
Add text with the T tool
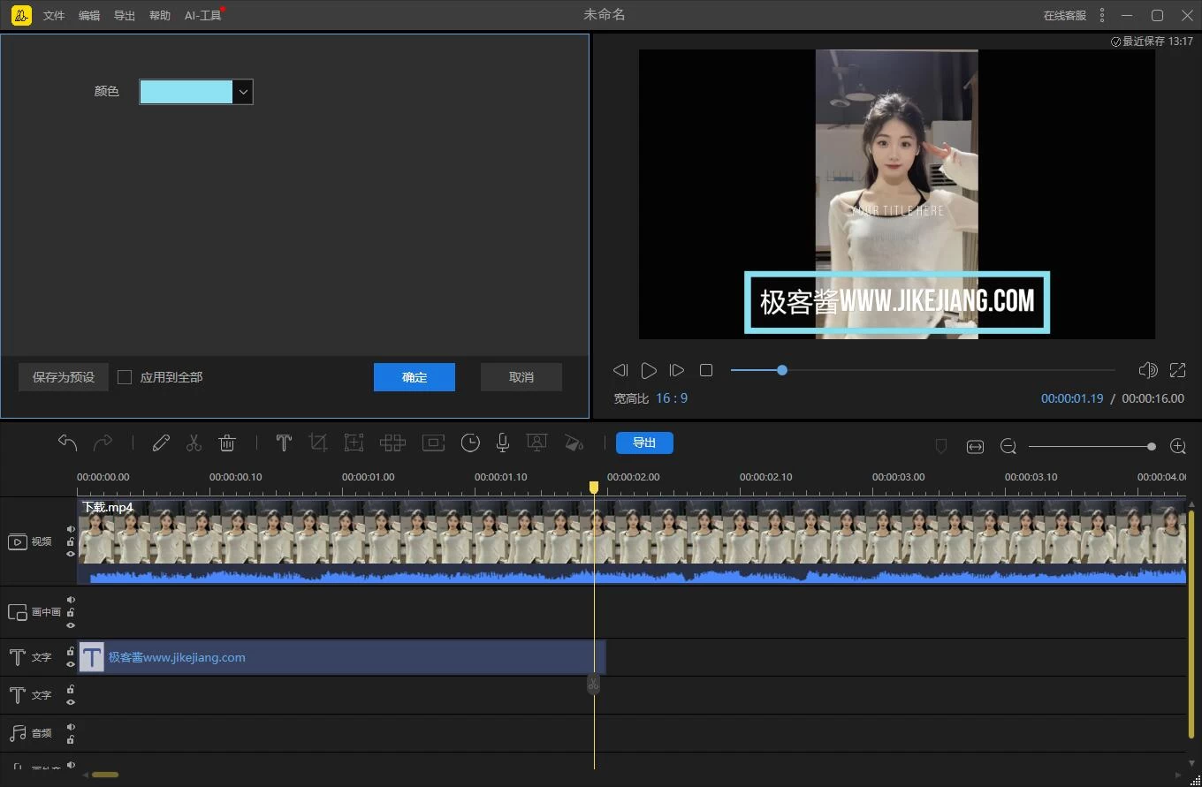tap(284, 443)
